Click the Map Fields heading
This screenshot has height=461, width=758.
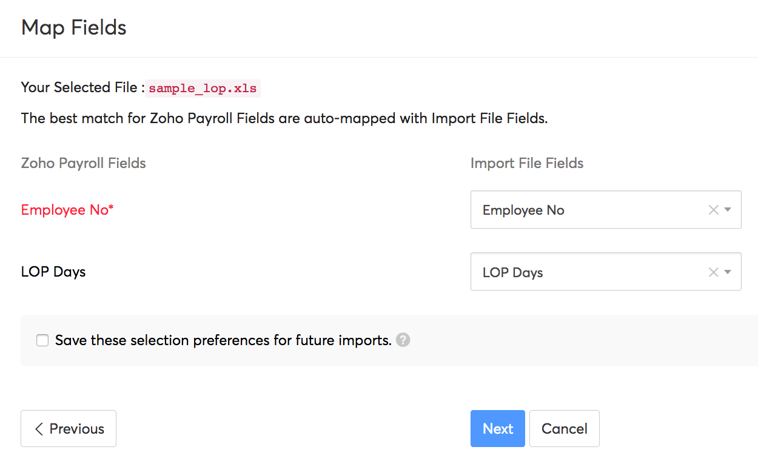[74, 28]
